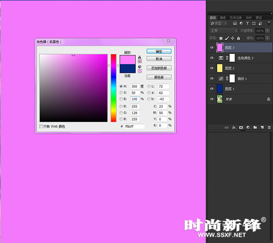Screen dimensions: 273x243
Task: Click the smart object filter icon
Action: (x=260, y=23)
